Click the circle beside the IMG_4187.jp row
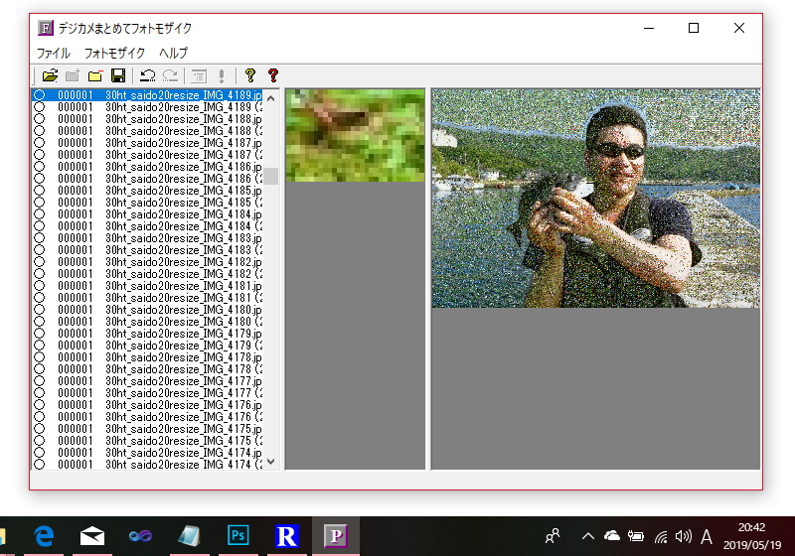Viewport: 795px width, 556px height. pos(40,143)
